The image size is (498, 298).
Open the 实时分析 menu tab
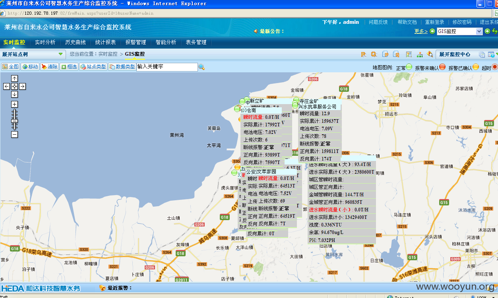(x=45, y=42)
